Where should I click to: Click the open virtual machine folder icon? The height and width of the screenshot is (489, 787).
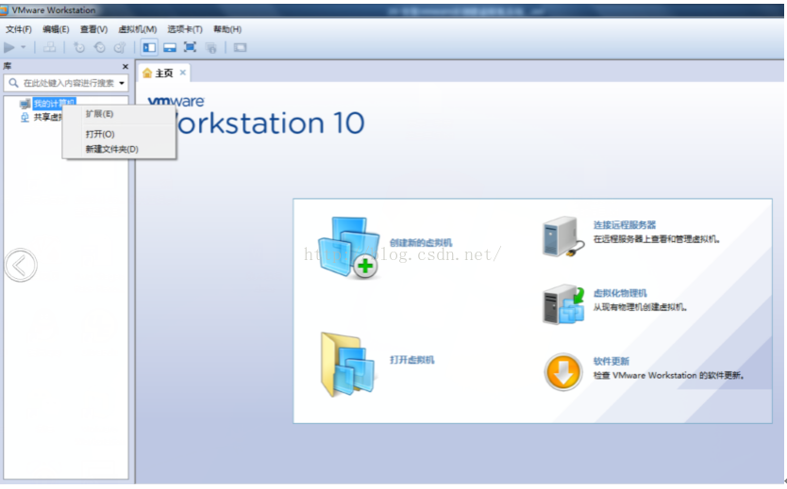tap(348, 365)
